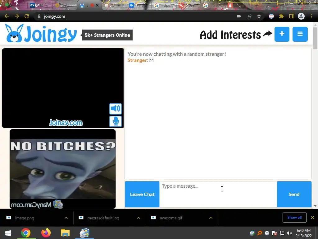Viewport: 318px width, 239px height.
Task: Open the Extensions puzzle piece menu
Action: [x=281, y=16]
